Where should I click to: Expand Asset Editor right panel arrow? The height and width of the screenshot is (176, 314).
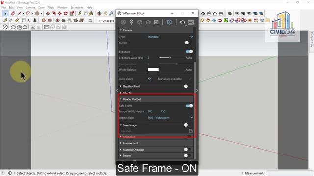(197, 90)
